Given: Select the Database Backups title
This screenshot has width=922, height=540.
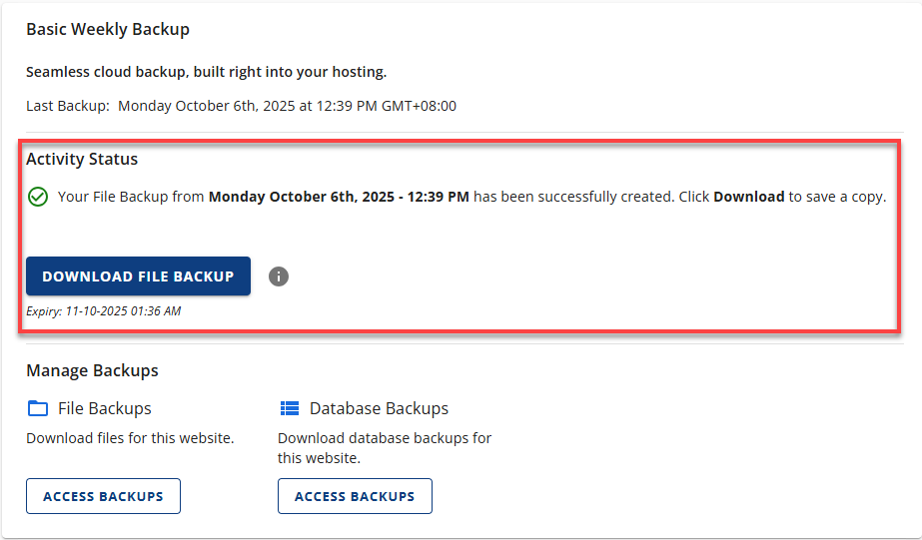Looking at the screenshot, I should [x=379, y=408].
